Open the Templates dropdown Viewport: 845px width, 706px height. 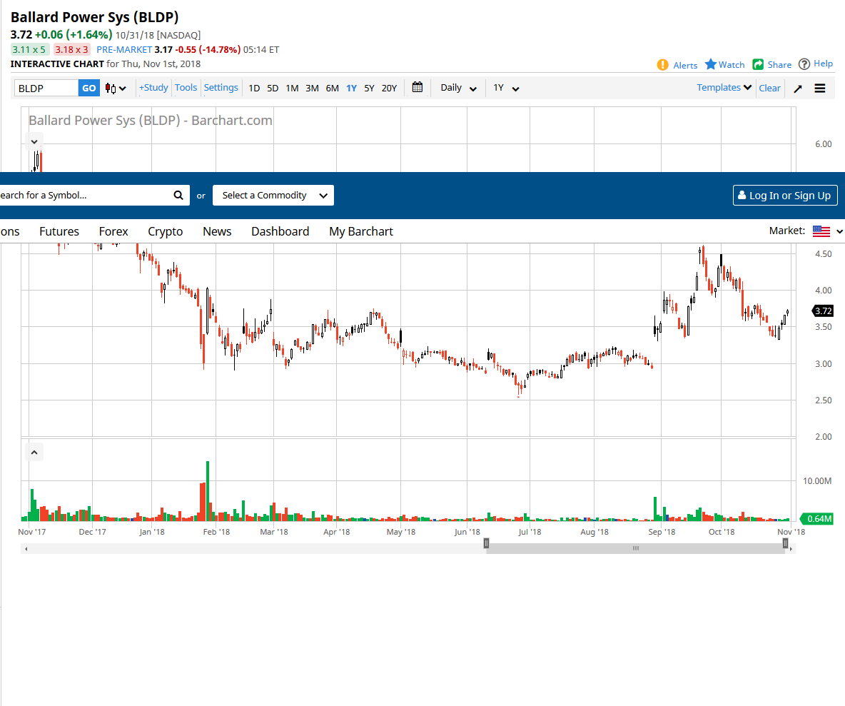(724, 87)
